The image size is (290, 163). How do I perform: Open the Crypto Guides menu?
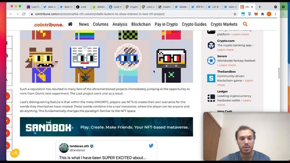(194, 24)
